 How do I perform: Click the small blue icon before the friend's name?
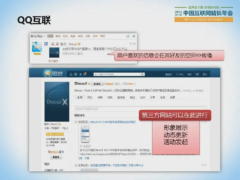[x=46, y=44]
